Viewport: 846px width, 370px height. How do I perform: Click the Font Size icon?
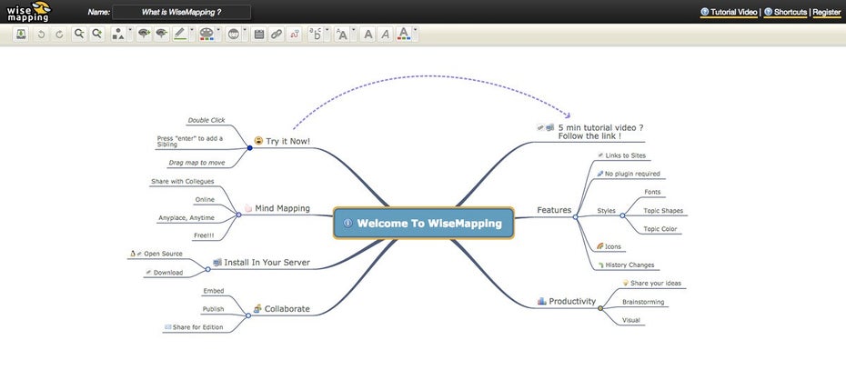[342, 34]
